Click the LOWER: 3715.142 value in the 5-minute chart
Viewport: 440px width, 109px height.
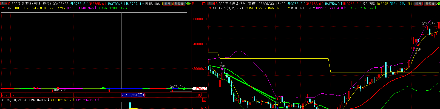pyautogui.click(x=360, y=8)
